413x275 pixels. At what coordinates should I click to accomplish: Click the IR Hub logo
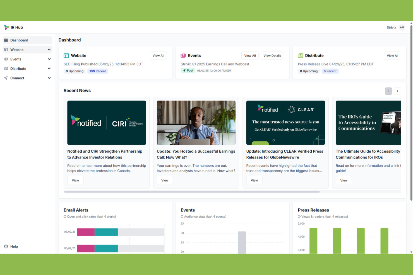[13, 27]
